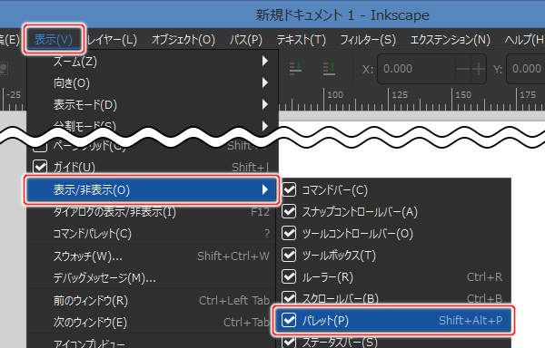Open the レイヤー(L) menu
Viewport: 545px width, 348px height.
pos(112,40)
